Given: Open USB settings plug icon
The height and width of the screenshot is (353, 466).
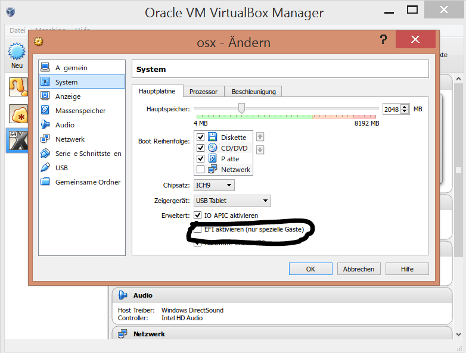Looking at the screenshot, I should click(x=45, y=167).
